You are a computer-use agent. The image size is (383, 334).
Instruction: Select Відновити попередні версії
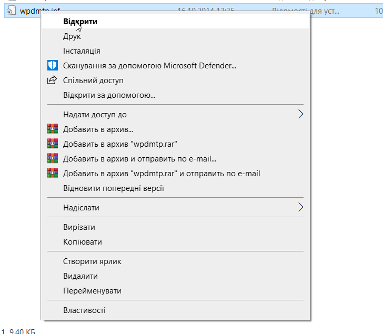[175, 188]
